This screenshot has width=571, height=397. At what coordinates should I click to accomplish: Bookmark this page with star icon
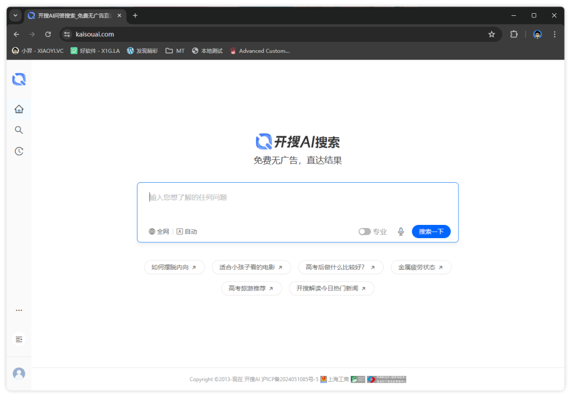[492, 34]
